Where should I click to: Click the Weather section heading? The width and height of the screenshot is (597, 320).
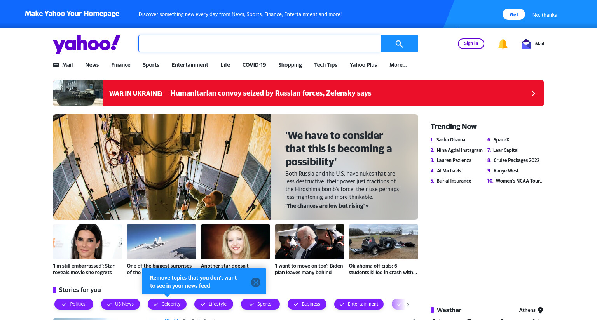pyautogui.click(x=449, y=310)
